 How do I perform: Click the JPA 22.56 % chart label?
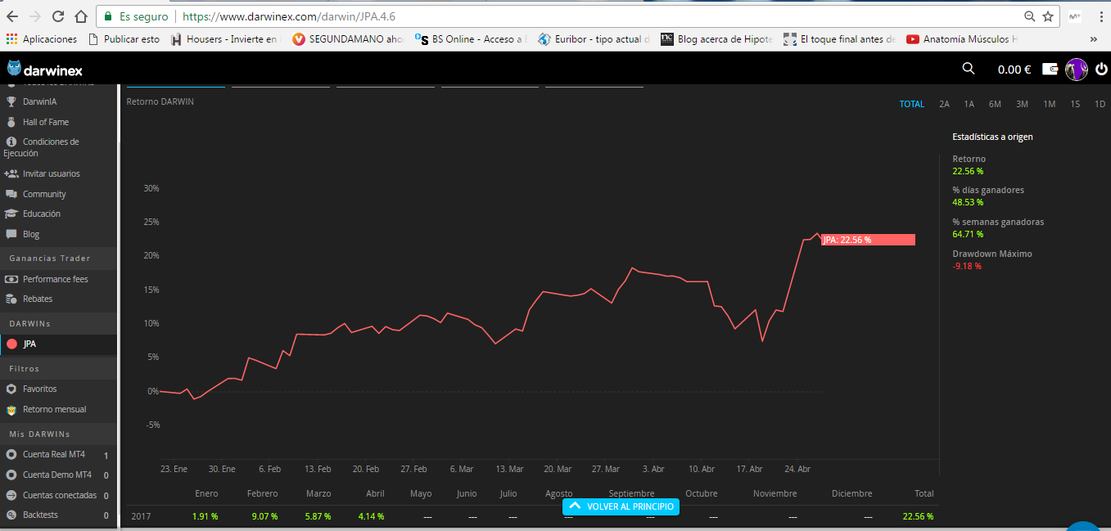(868, 240)
